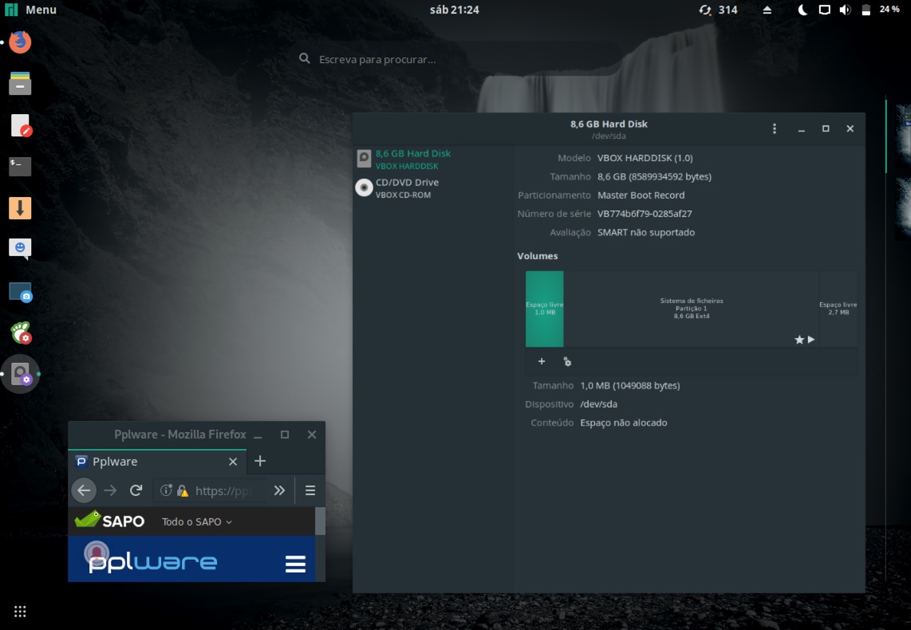Click the padlock warning icon in Firefox
The width and height of the screenshot is (911, 630).
(183, 490)
